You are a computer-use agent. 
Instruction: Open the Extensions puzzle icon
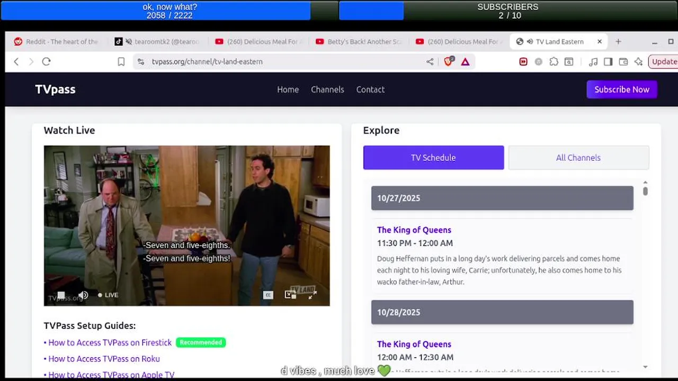(x=554, y=61)
